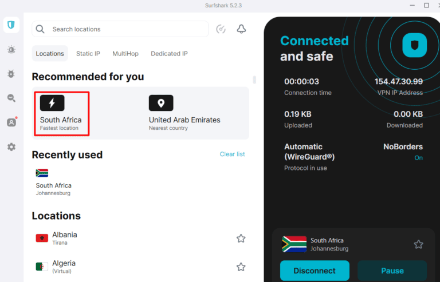Open the Alert siren icon in sidebar
Screen dimensions: 440x282
11,50
